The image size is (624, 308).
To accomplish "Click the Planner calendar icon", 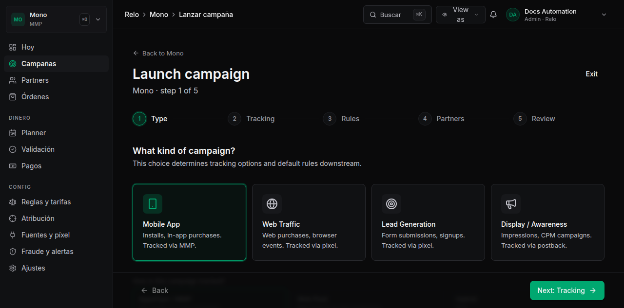I will click(x=13, y=133).
